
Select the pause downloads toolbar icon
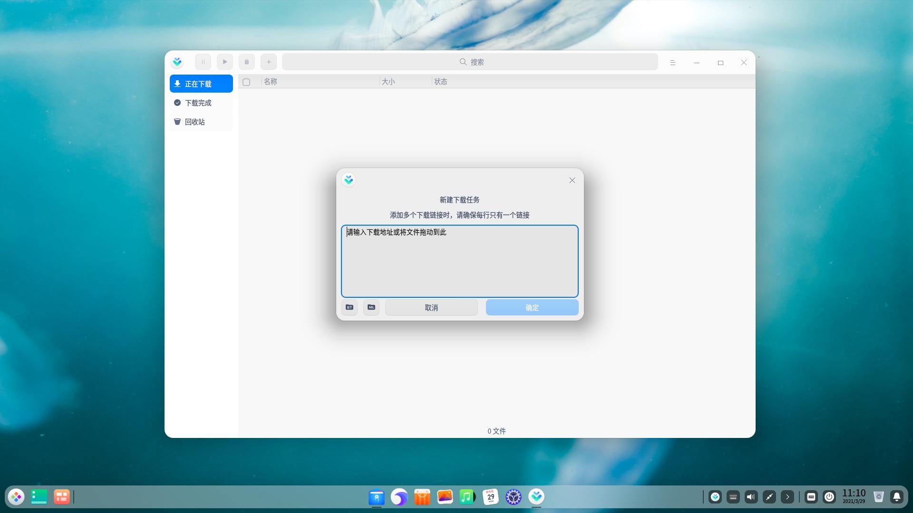pyautogui.click(x=203, y=62)
